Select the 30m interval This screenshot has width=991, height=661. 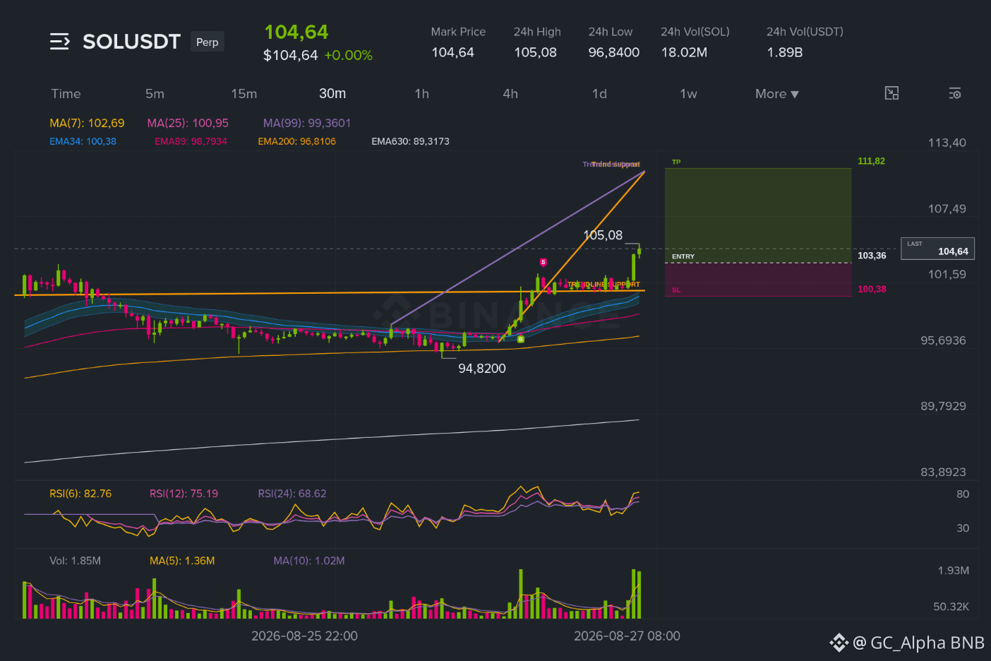[332, 94]
